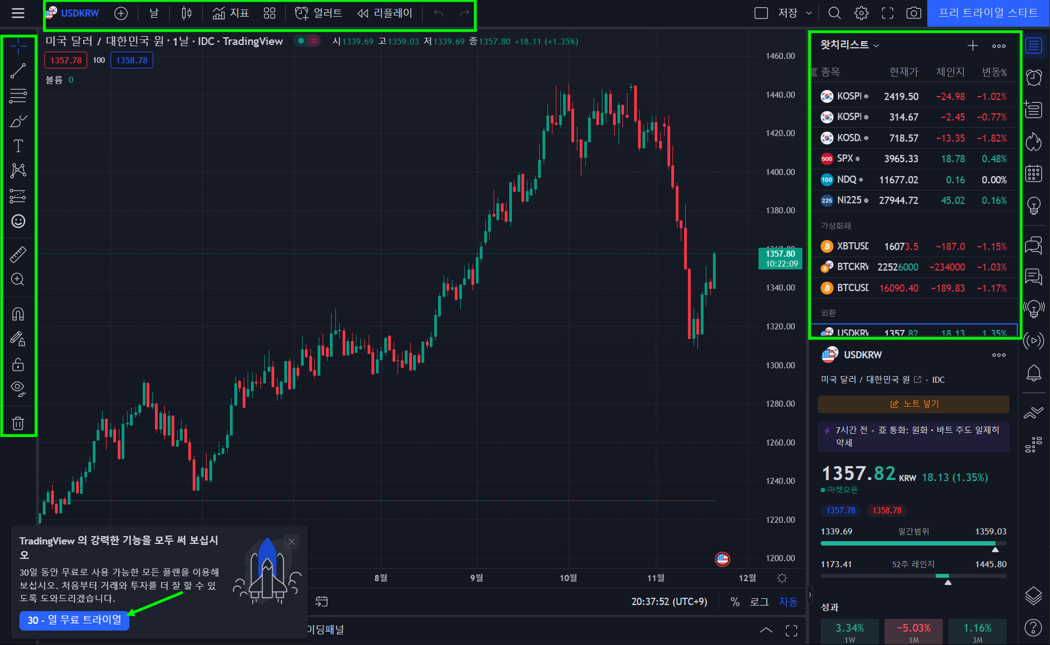Screen dimensions: 1050x645
Task: Expand the bottom panel chevron
Action: coord(766,630)
